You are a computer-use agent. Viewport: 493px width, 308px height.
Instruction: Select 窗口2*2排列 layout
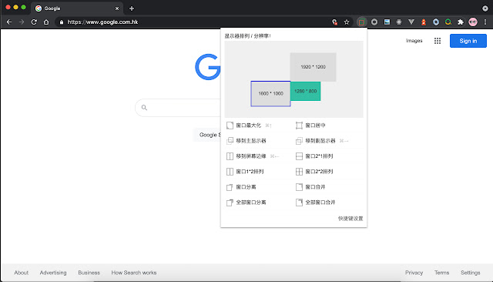click(314, 172)
